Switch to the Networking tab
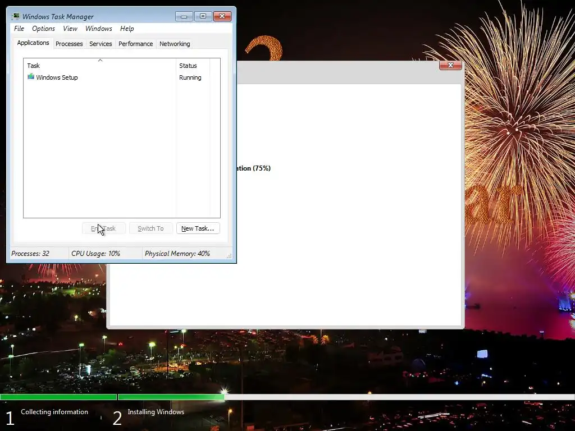575x431 pixels. point(175,44)
